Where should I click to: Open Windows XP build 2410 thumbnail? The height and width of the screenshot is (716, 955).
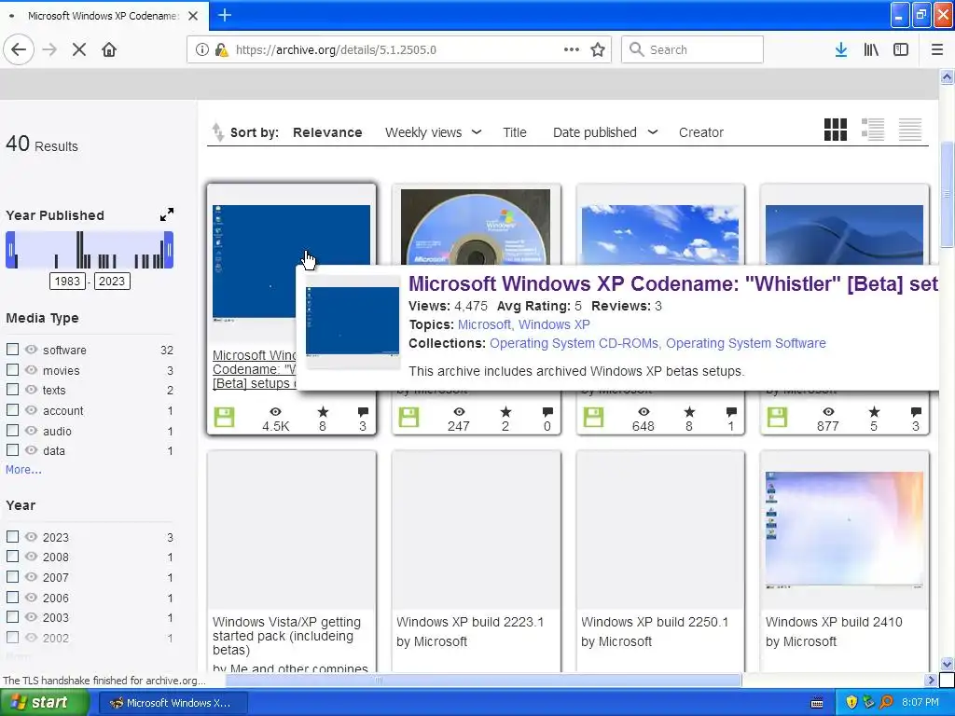[x=844, y=530]
